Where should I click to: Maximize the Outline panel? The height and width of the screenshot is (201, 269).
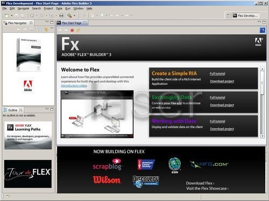pos(52,109)
